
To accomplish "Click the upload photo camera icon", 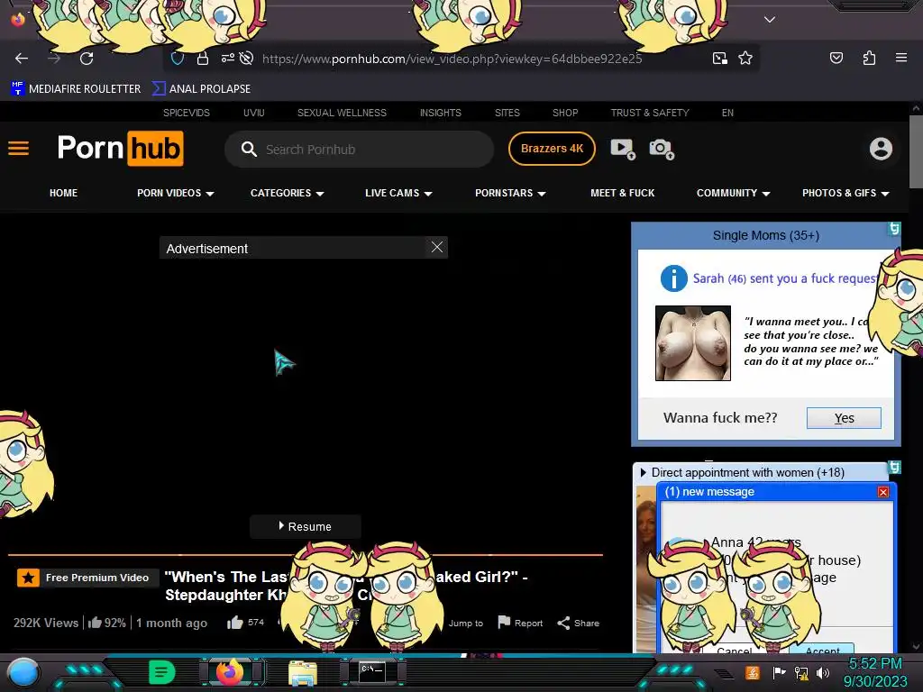I will pyautogui.click(x=661, y=149).
